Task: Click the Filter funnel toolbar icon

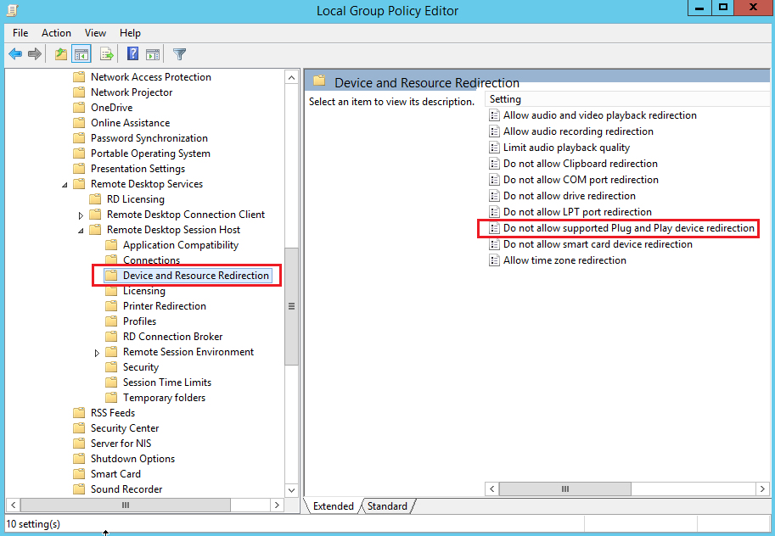Action: click(179, 53)
